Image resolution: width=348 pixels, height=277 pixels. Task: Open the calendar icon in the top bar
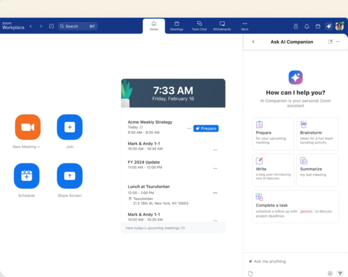[x=318, y=26]
